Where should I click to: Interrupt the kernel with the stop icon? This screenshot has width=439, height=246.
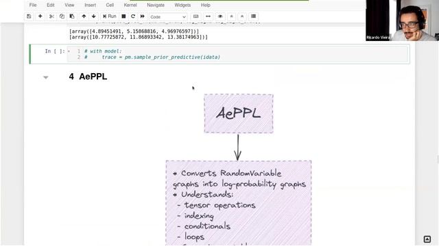(123, 16)
